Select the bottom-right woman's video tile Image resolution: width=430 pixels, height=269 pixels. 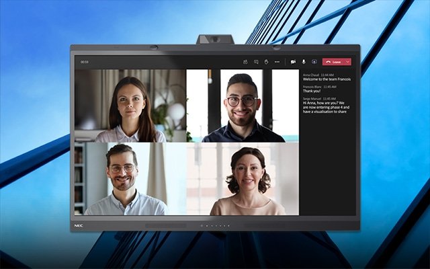point(242,179)
